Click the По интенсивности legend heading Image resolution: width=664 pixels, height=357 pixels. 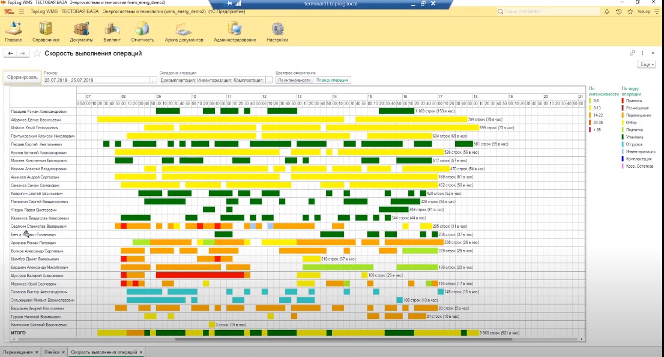(x=598, y=91)
